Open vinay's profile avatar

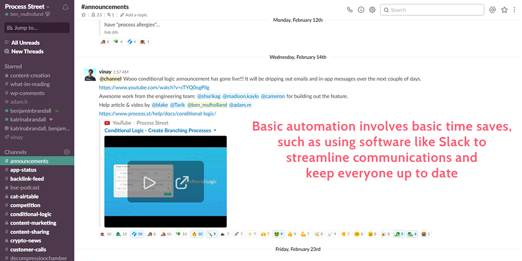[90, 74]
